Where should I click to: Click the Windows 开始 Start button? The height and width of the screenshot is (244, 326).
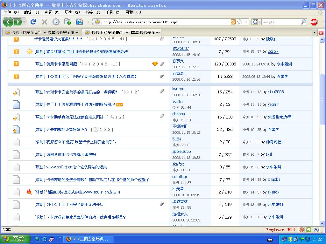click(x=15, y=239)
